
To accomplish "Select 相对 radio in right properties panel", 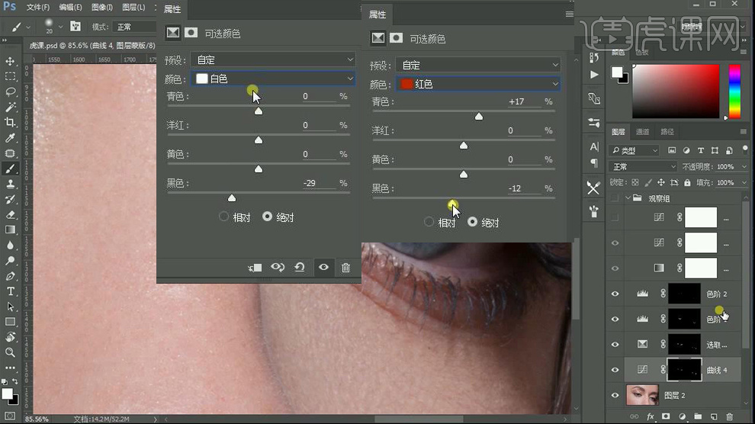I will tap(429, 222).
